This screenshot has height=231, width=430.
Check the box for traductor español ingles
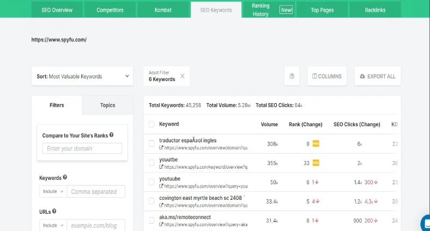pos(152,143)
